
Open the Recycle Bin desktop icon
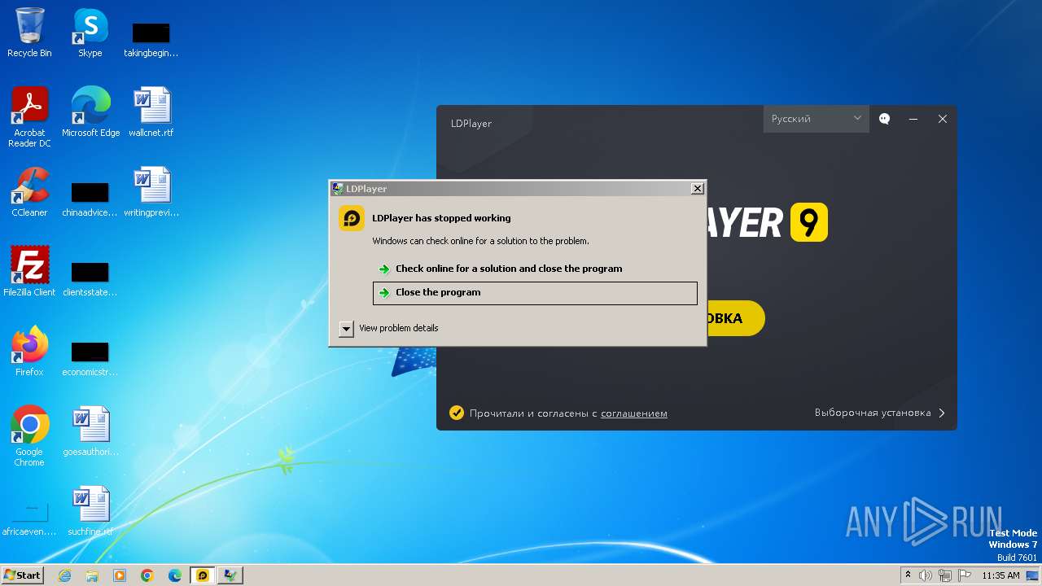coord(29,33)
